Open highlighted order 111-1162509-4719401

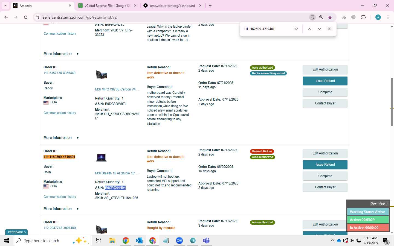pos(59,157)
